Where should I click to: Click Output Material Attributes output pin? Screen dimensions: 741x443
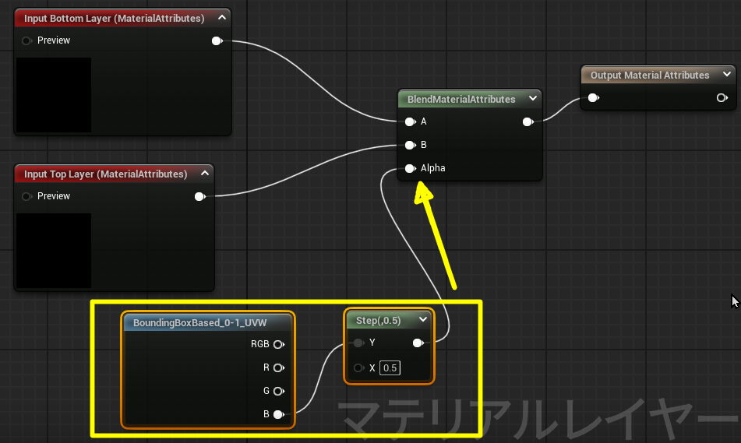point(722,98)
